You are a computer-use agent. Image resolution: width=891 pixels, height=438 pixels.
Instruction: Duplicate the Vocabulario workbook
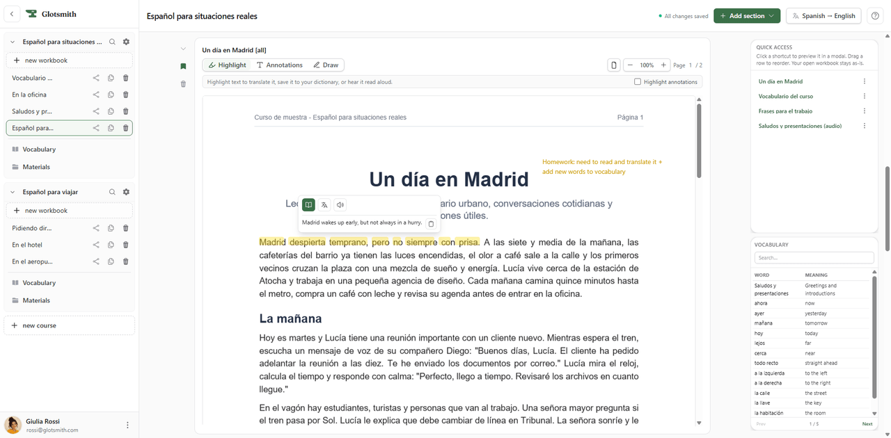(x=111, y=78)
